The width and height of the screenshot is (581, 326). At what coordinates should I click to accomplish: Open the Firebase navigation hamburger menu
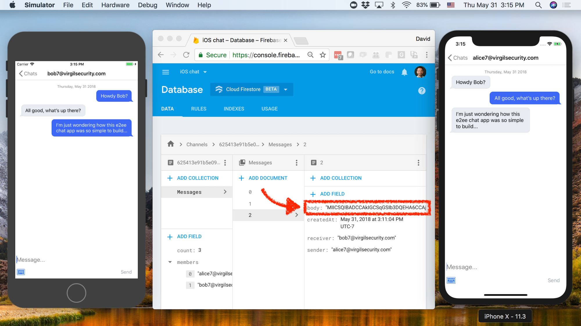click(x=166, y=72)
